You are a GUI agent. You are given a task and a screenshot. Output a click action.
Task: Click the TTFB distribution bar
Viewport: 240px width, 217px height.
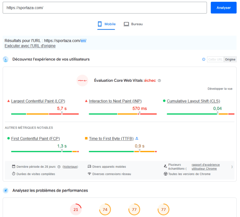(x=123, y=151)
